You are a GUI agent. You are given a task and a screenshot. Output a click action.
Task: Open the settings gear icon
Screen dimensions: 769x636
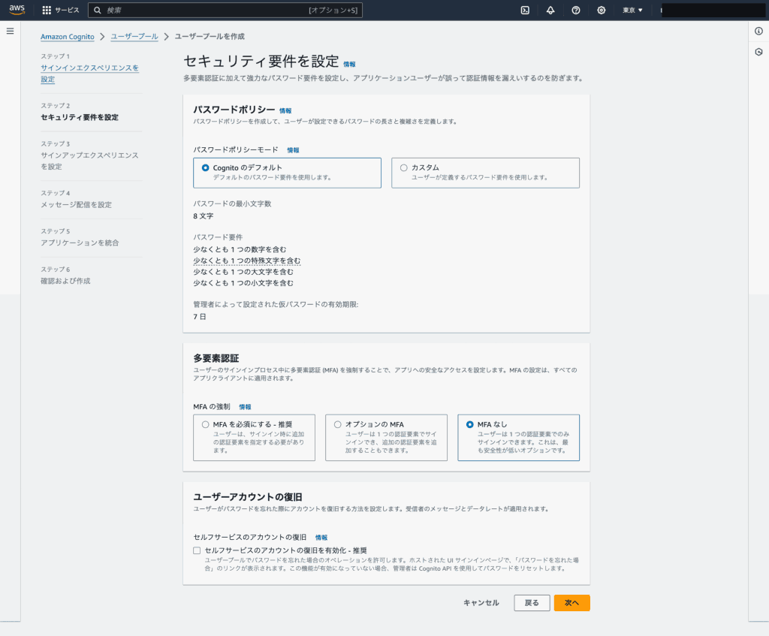(601, 11)
